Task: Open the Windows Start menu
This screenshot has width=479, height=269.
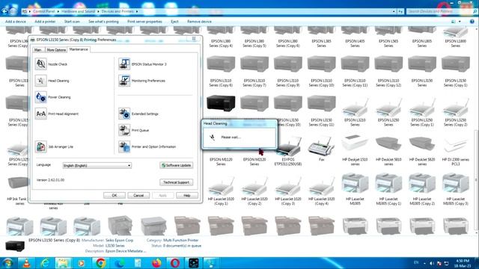Action: [8, 262]
